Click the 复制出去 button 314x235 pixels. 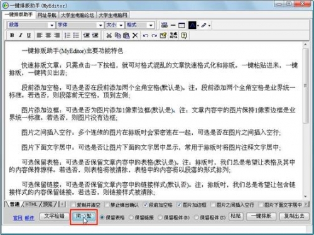pyautogui.click(x=295, y=216)
